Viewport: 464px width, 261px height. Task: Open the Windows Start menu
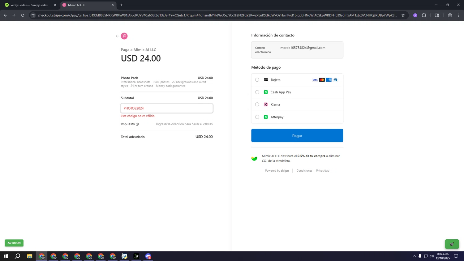tap(6, 256)
